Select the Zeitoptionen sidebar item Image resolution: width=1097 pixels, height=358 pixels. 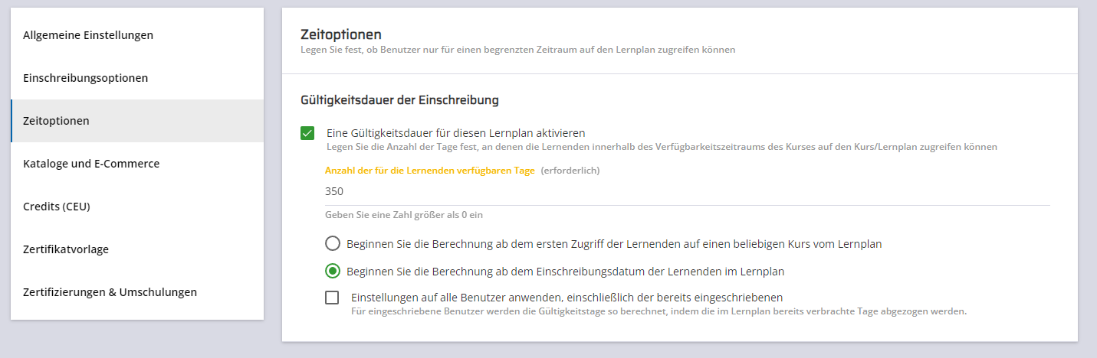(137, 121)
